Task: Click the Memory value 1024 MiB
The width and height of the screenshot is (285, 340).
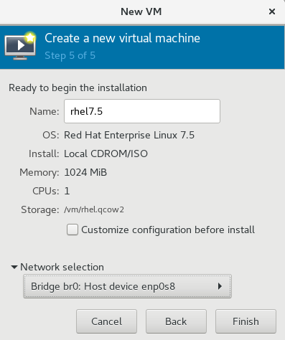Action: 85,172
